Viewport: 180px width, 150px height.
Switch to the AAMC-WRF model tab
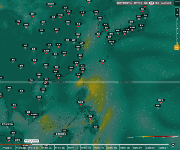[x=166, y=3]
